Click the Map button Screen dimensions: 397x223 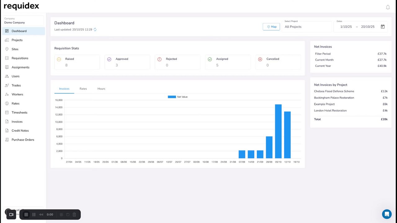pos(271,27)
